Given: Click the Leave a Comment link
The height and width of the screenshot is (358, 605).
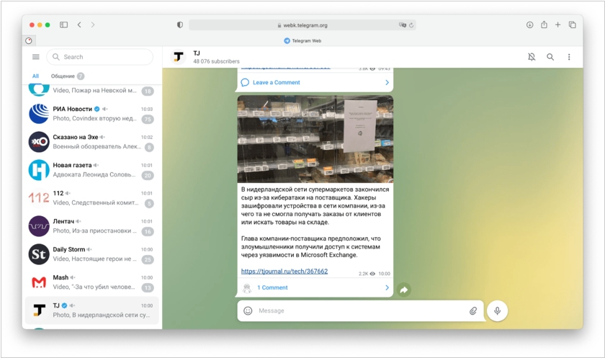Looking at the screenshot, I should click(277, 83).
